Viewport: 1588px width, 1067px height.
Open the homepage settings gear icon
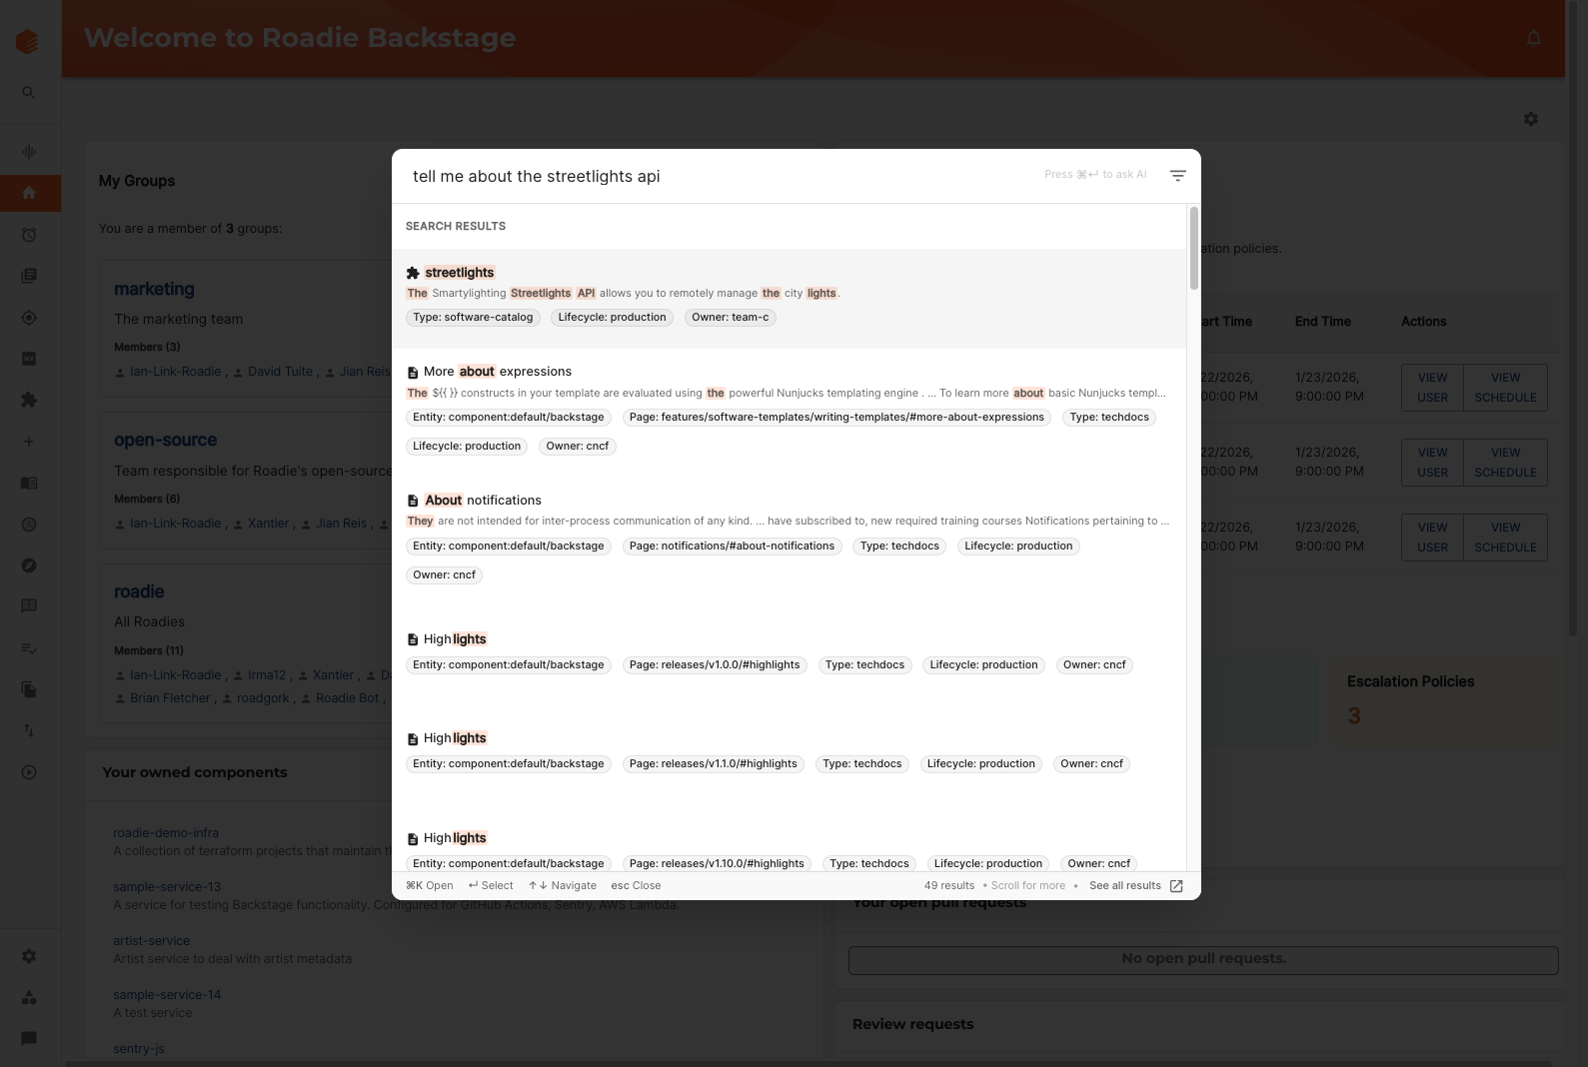coord(1531,119)
